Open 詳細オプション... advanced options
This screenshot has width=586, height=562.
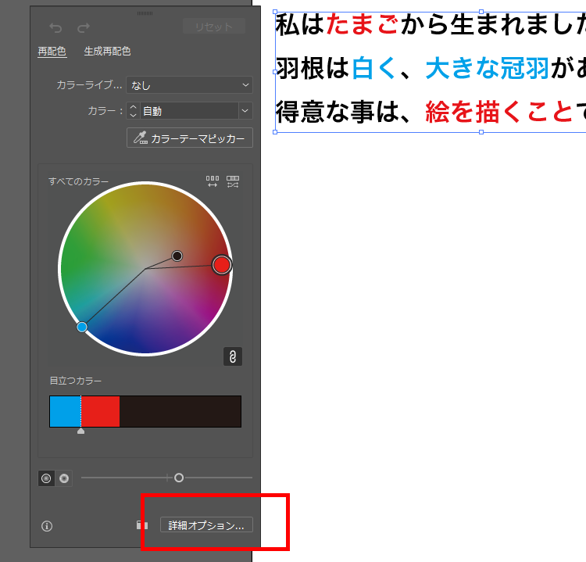tap(207, 525)
